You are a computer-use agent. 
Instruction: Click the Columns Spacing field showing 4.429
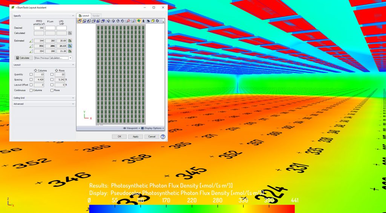39,80
